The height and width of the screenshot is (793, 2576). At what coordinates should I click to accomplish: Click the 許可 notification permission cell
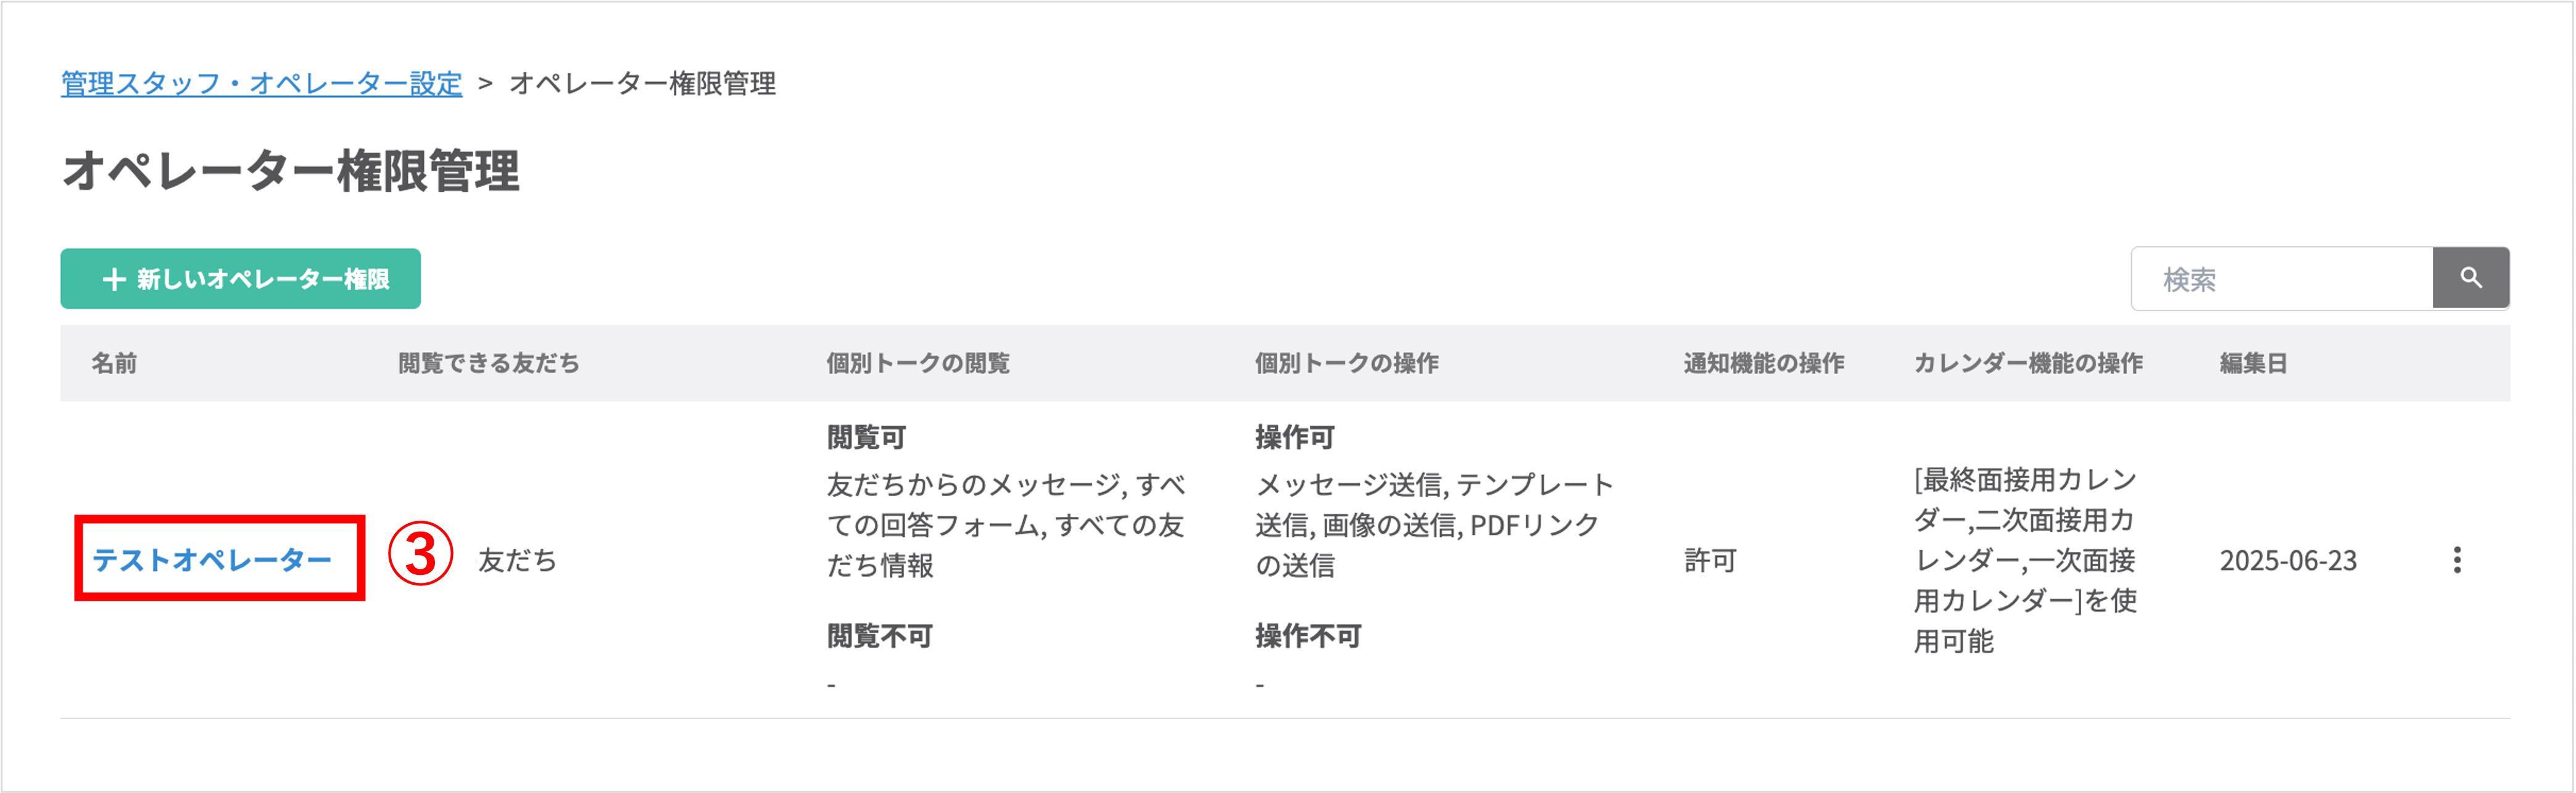tap(1710, 560)
